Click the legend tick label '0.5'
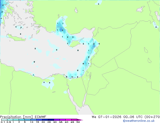Image resolution: width=160 pixels, height=123 pixels. (x=9, y=122)
